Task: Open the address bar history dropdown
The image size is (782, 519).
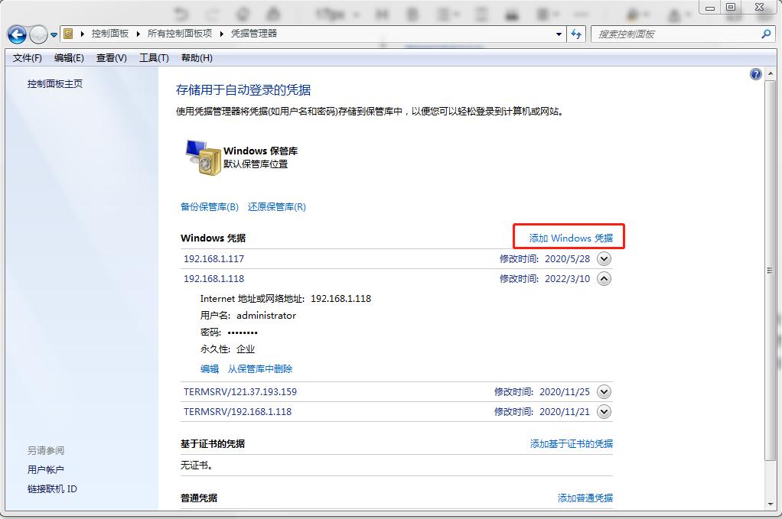Action: [559, 34]
